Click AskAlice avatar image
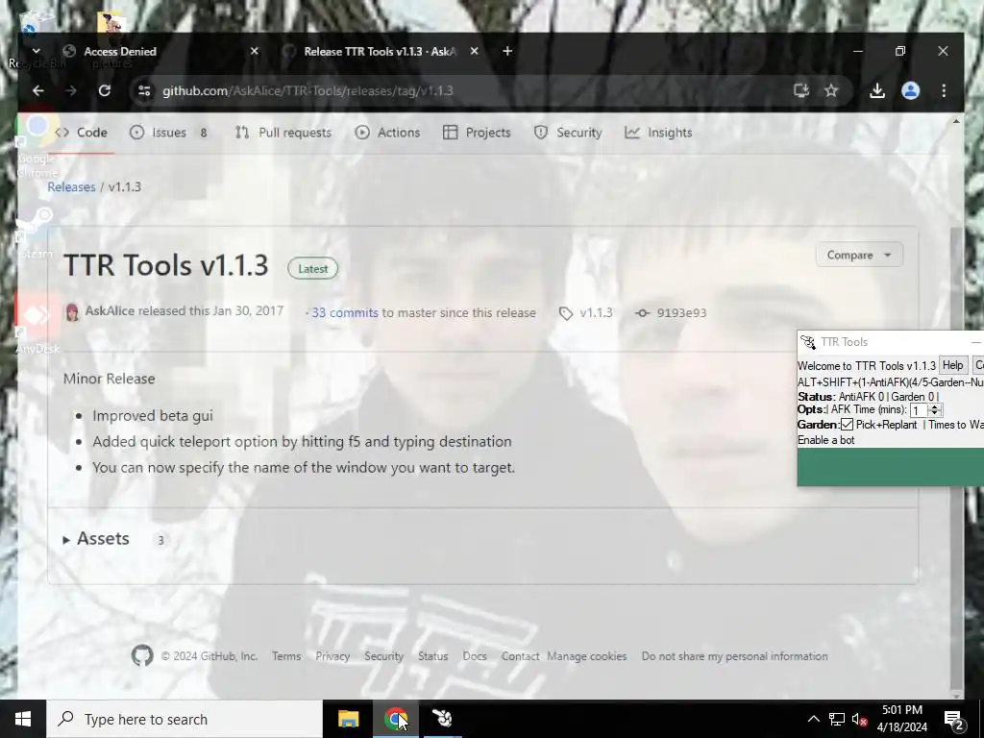The height and width of the screenshot is (738, 984). pyautogui.click(x=72, y=312)
